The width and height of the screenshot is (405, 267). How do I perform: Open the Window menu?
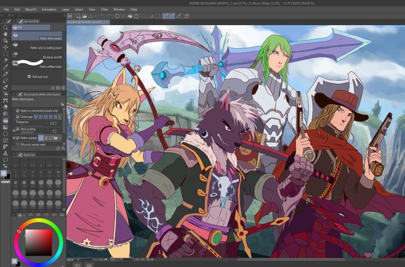(x=119, y=10)
